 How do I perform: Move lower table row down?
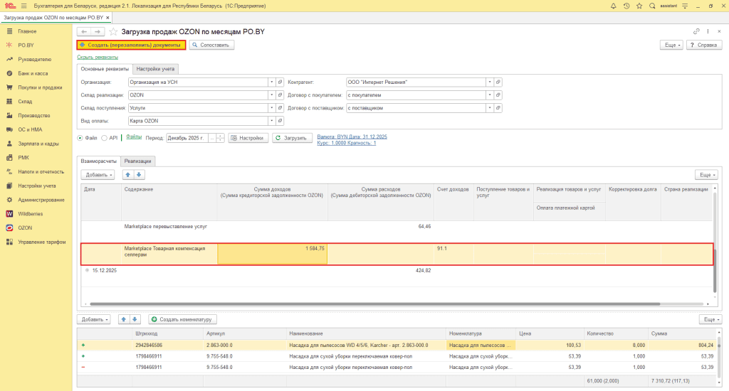click(x=135, y=319)
